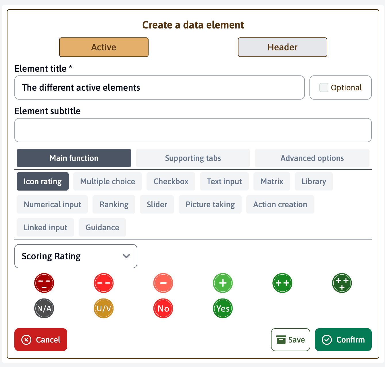Open the Advanced options tab
Viewport: 385px width, 367px height.
click(x=312, y=158)
